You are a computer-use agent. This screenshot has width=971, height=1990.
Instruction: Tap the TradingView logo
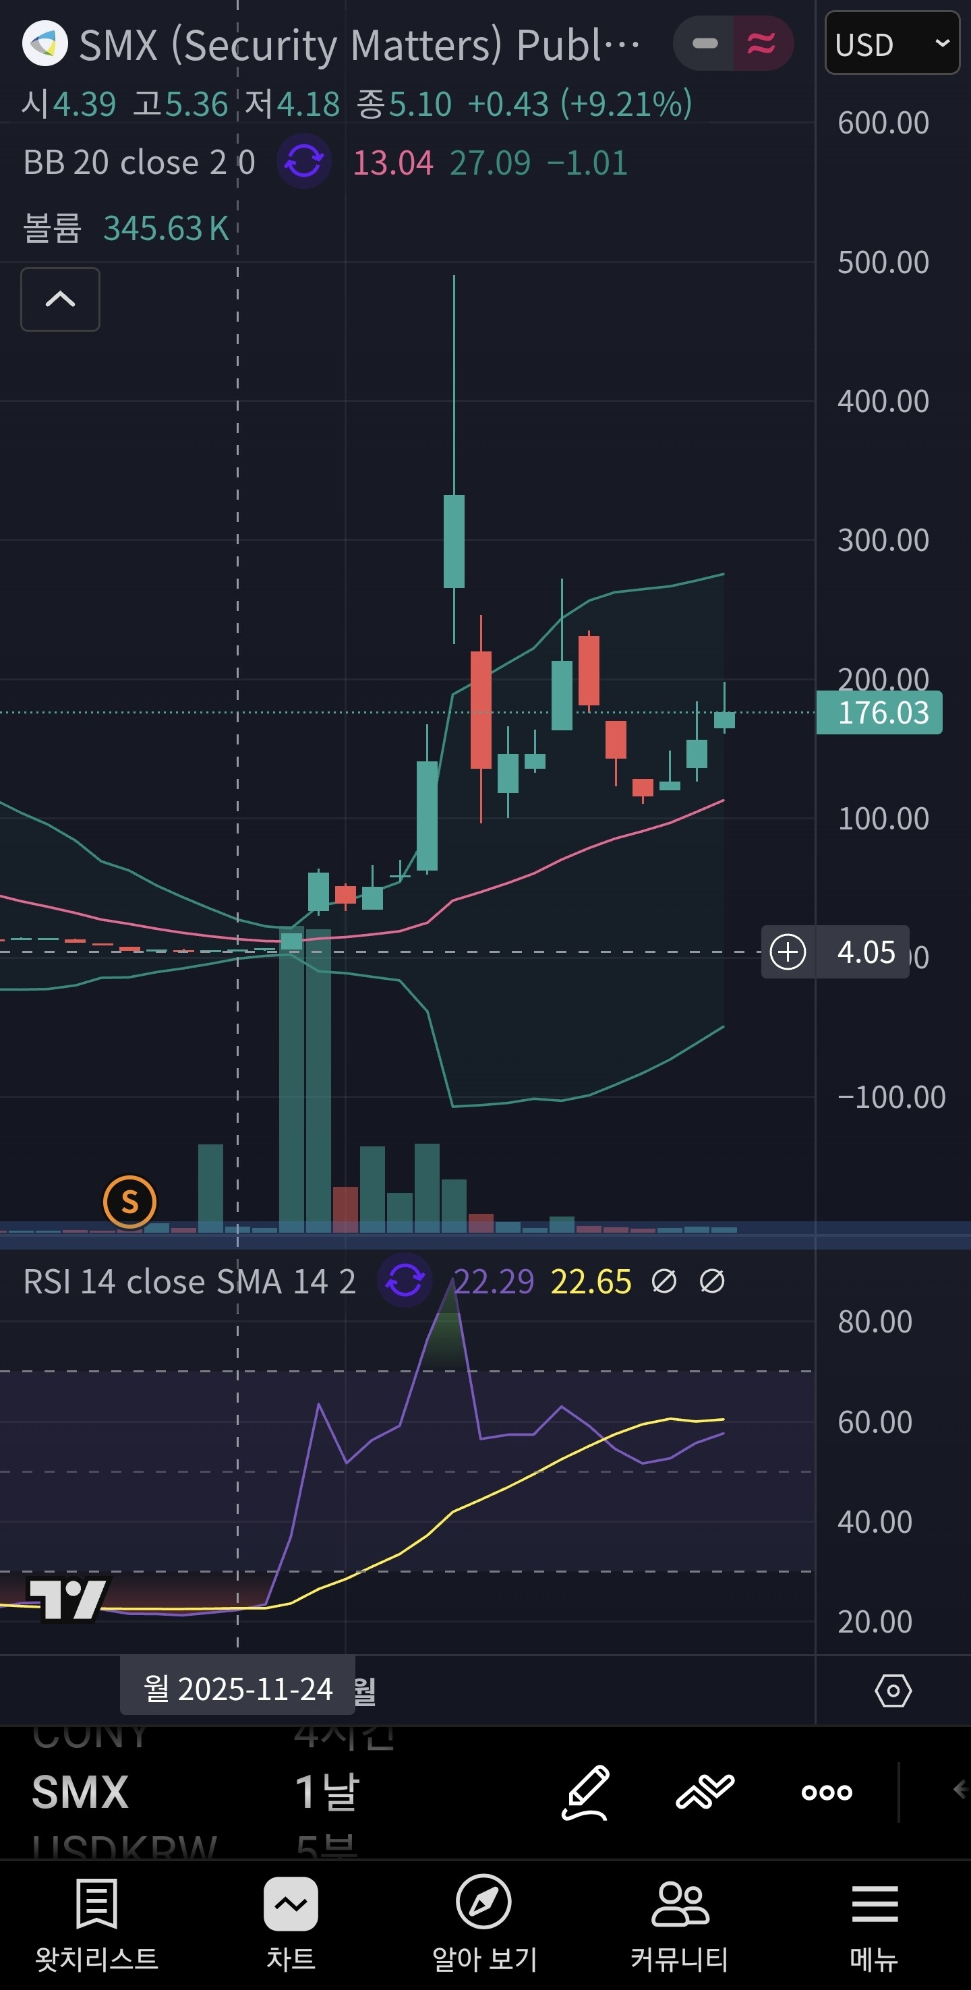coord(68,1599)
